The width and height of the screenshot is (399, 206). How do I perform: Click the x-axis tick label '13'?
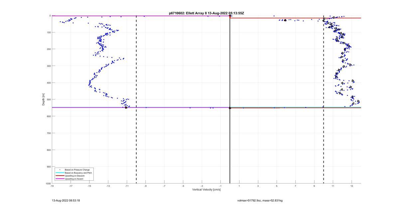point(352,186)
